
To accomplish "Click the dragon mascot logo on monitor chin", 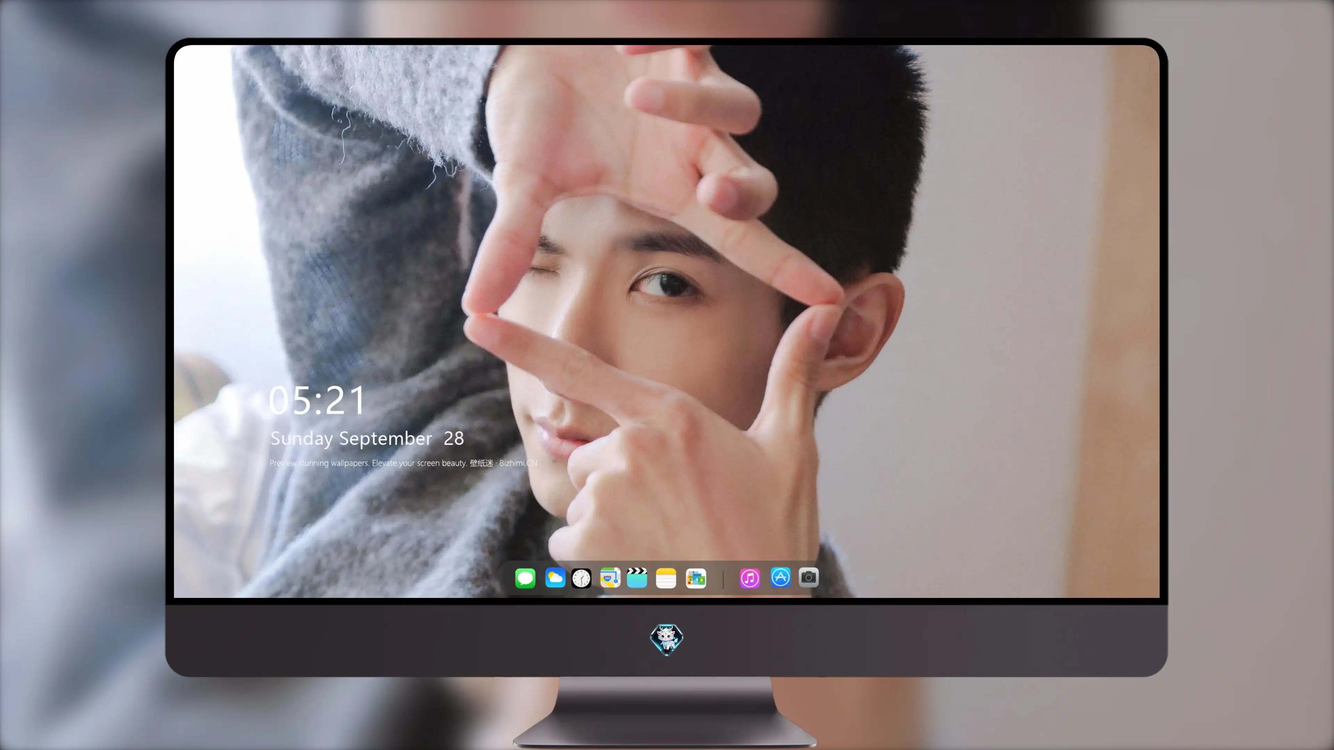I will 667,640.
